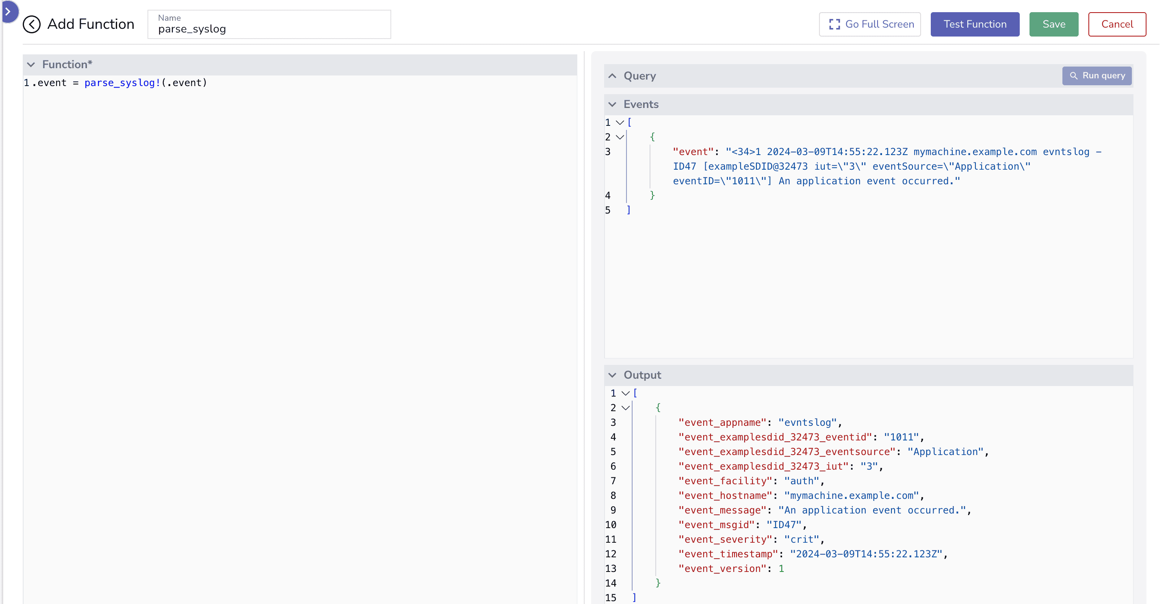Collapse line 1 of the Output JSON array
The image size is (1166, 604).
click(x=625, y=393)
